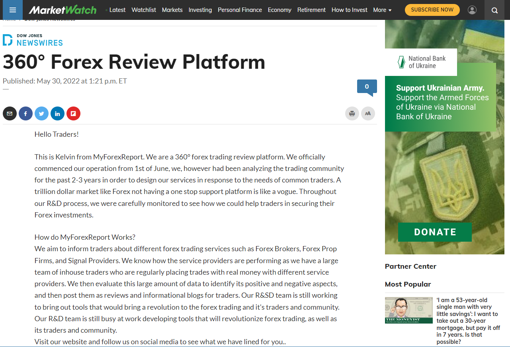The width and height of the screenshot is (510, 347).
Task: Share the article on LinkedIn
Action: pyautogui.click(x=57, y=113)
